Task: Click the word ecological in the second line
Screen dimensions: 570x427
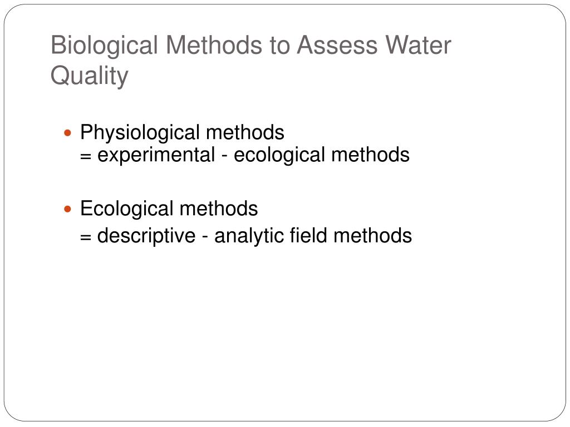Action: (279, 155)
